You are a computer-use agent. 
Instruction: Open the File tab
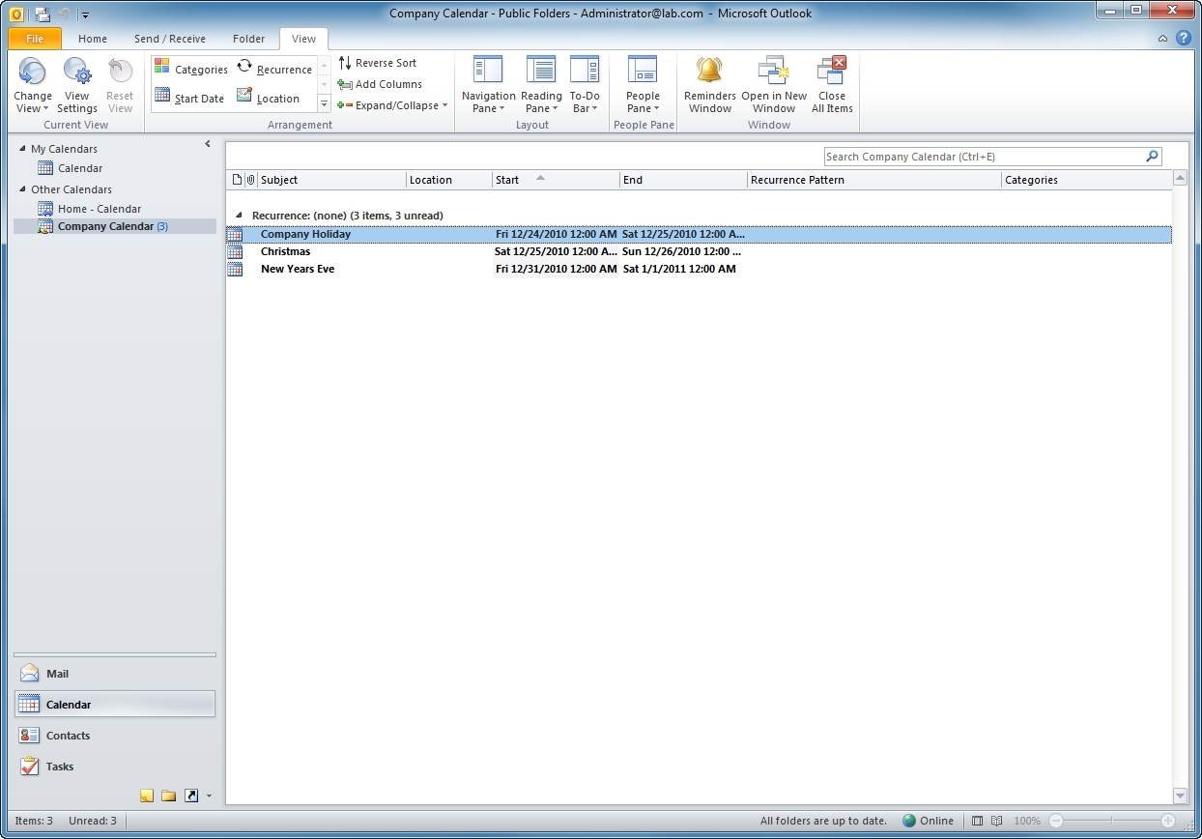pyautogui.click(x=35, y=39)
